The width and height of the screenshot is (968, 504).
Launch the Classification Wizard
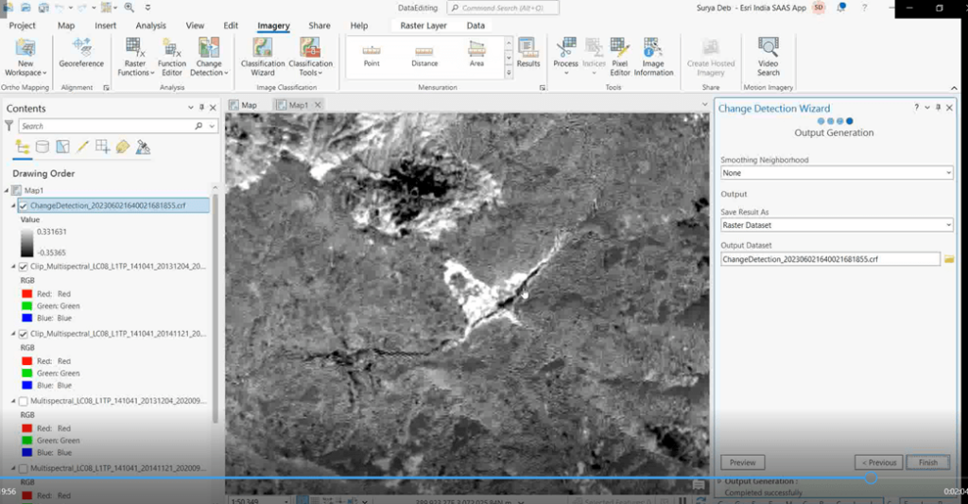point(263,57)
